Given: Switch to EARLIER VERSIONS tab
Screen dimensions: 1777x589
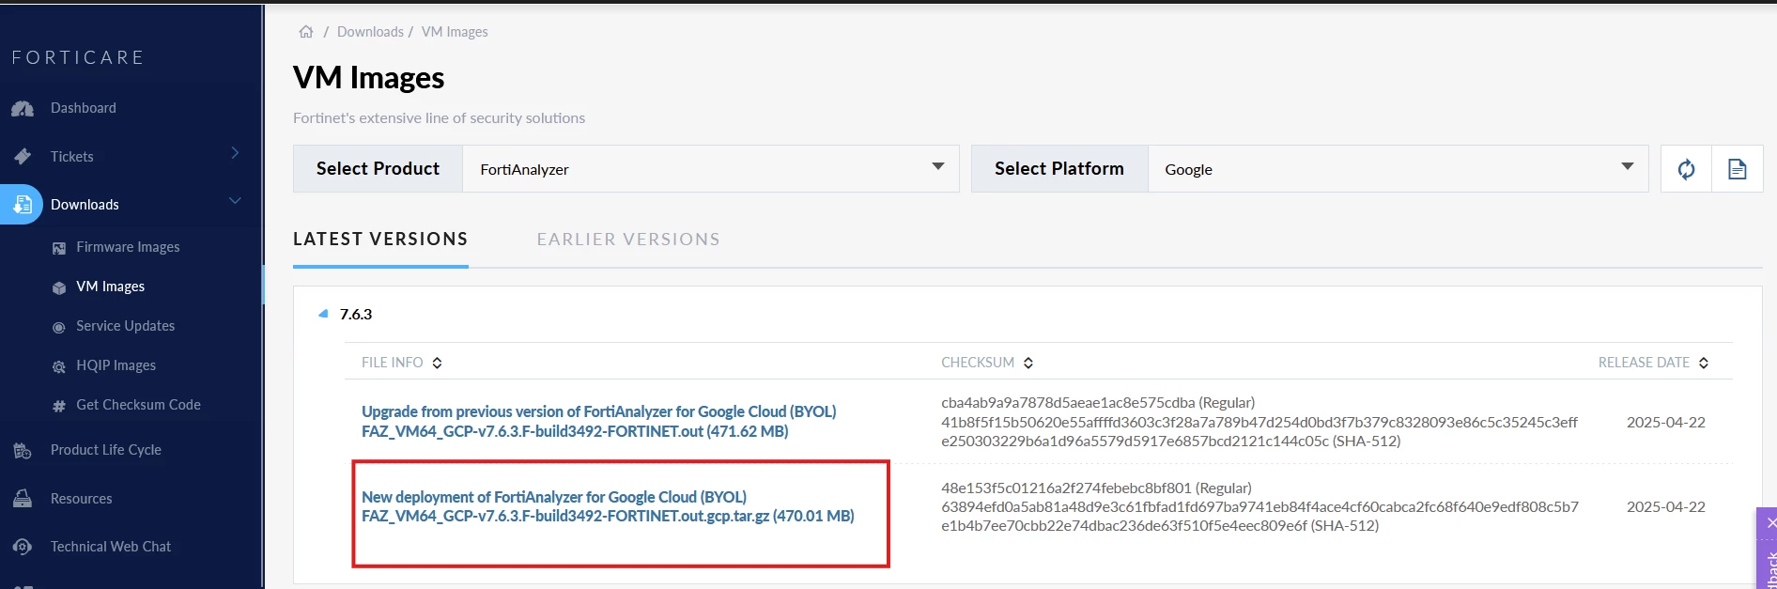Looking at the screenshot, I should coord(628,240).
